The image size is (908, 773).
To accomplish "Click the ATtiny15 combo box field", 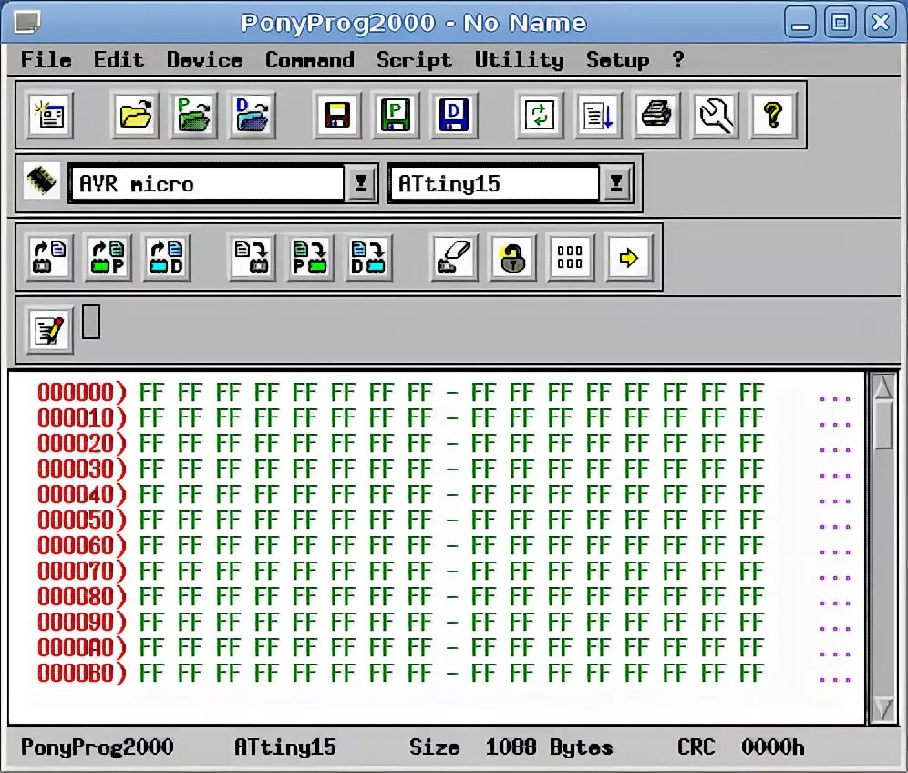I will tap(494, 183).
